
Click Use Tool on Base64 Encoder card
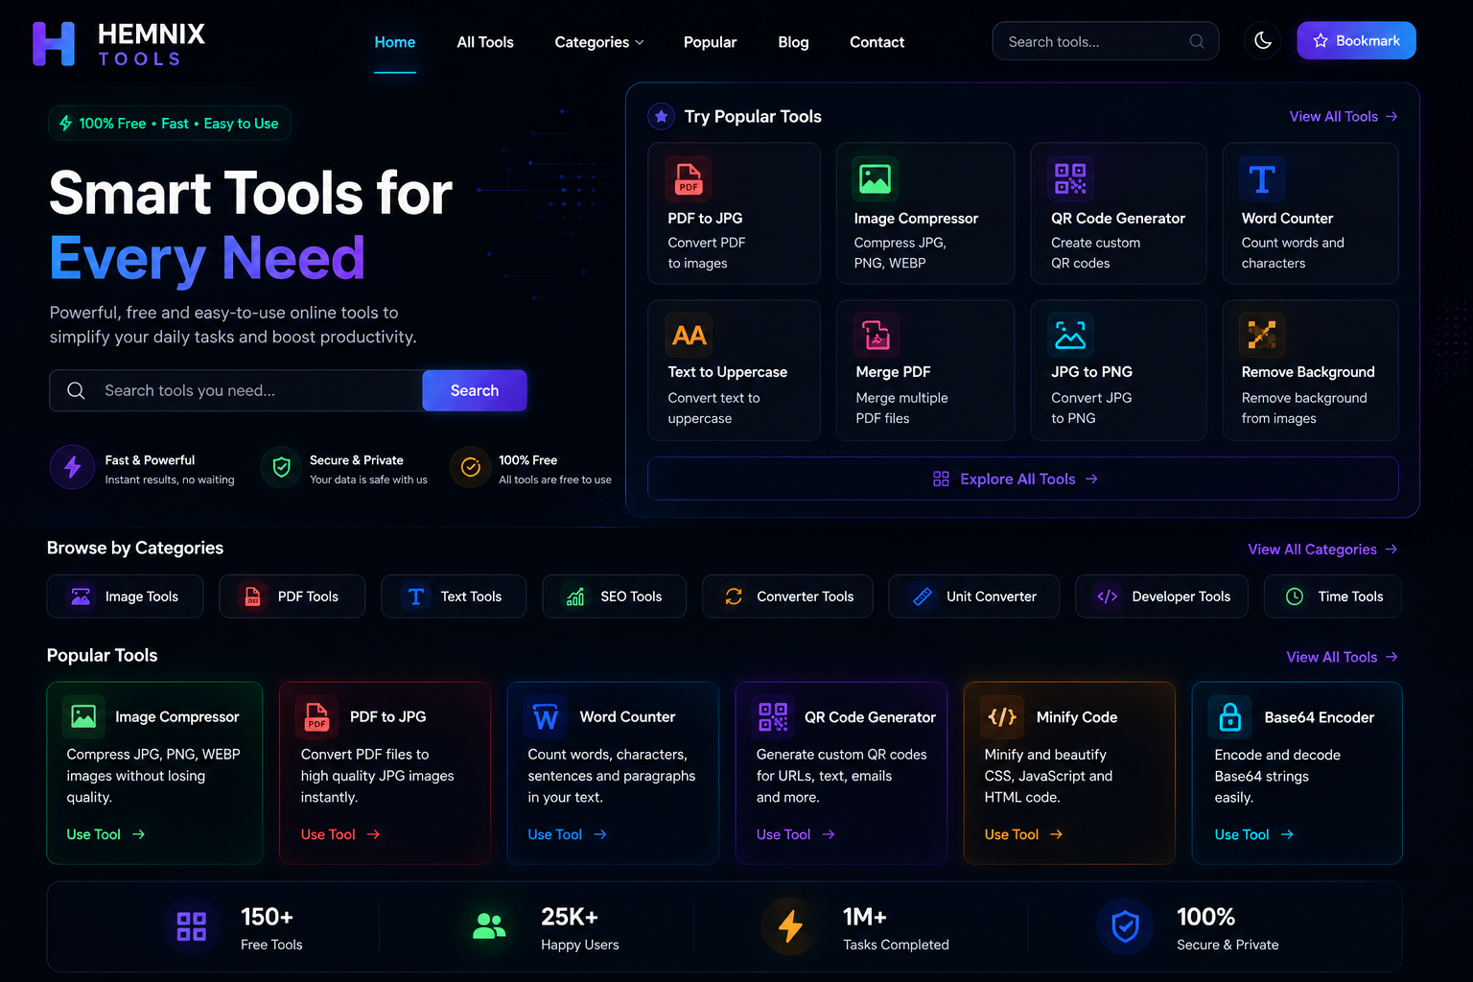(x=1253, y=834)
